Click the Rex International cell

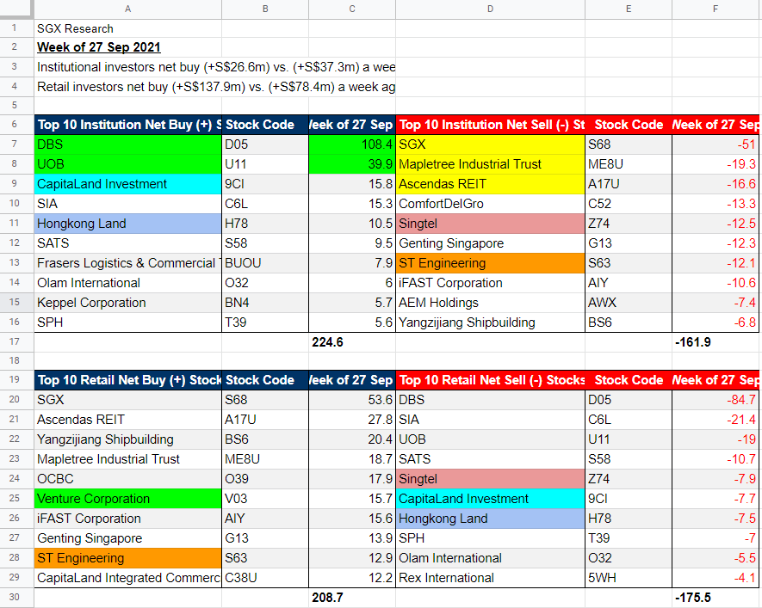490,578
